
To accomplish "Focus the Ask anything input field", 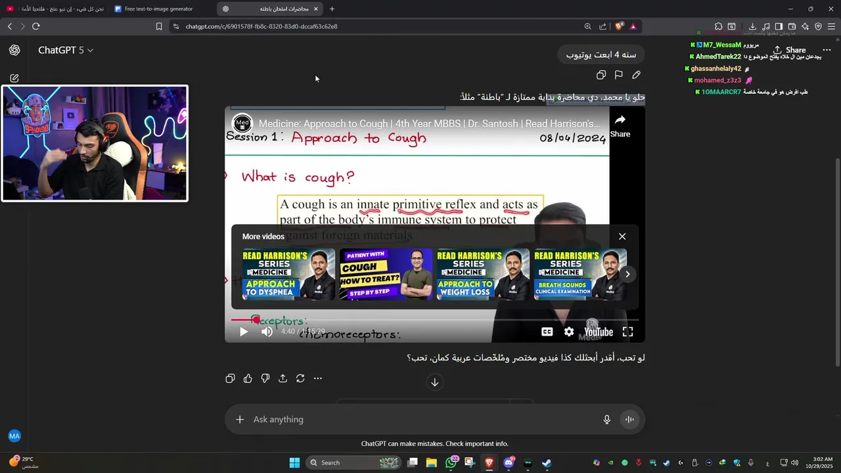I will 420,419.
